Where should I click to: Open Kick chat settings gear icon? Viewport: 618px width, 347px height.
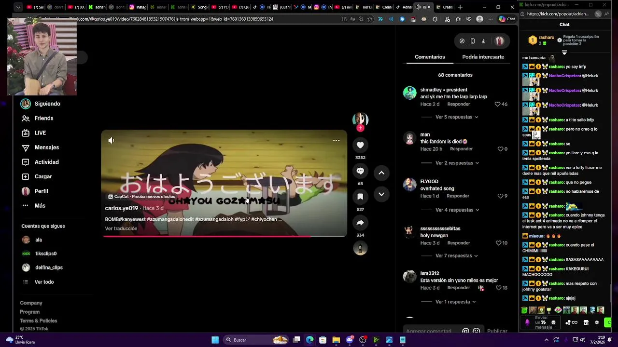point(597,322)
